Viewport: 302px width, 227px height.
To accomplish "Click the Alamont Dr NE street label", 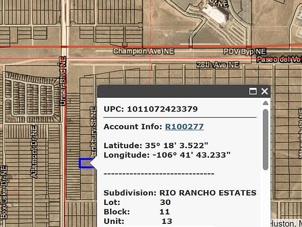I will pyautogui.click(x=34, y=151).
